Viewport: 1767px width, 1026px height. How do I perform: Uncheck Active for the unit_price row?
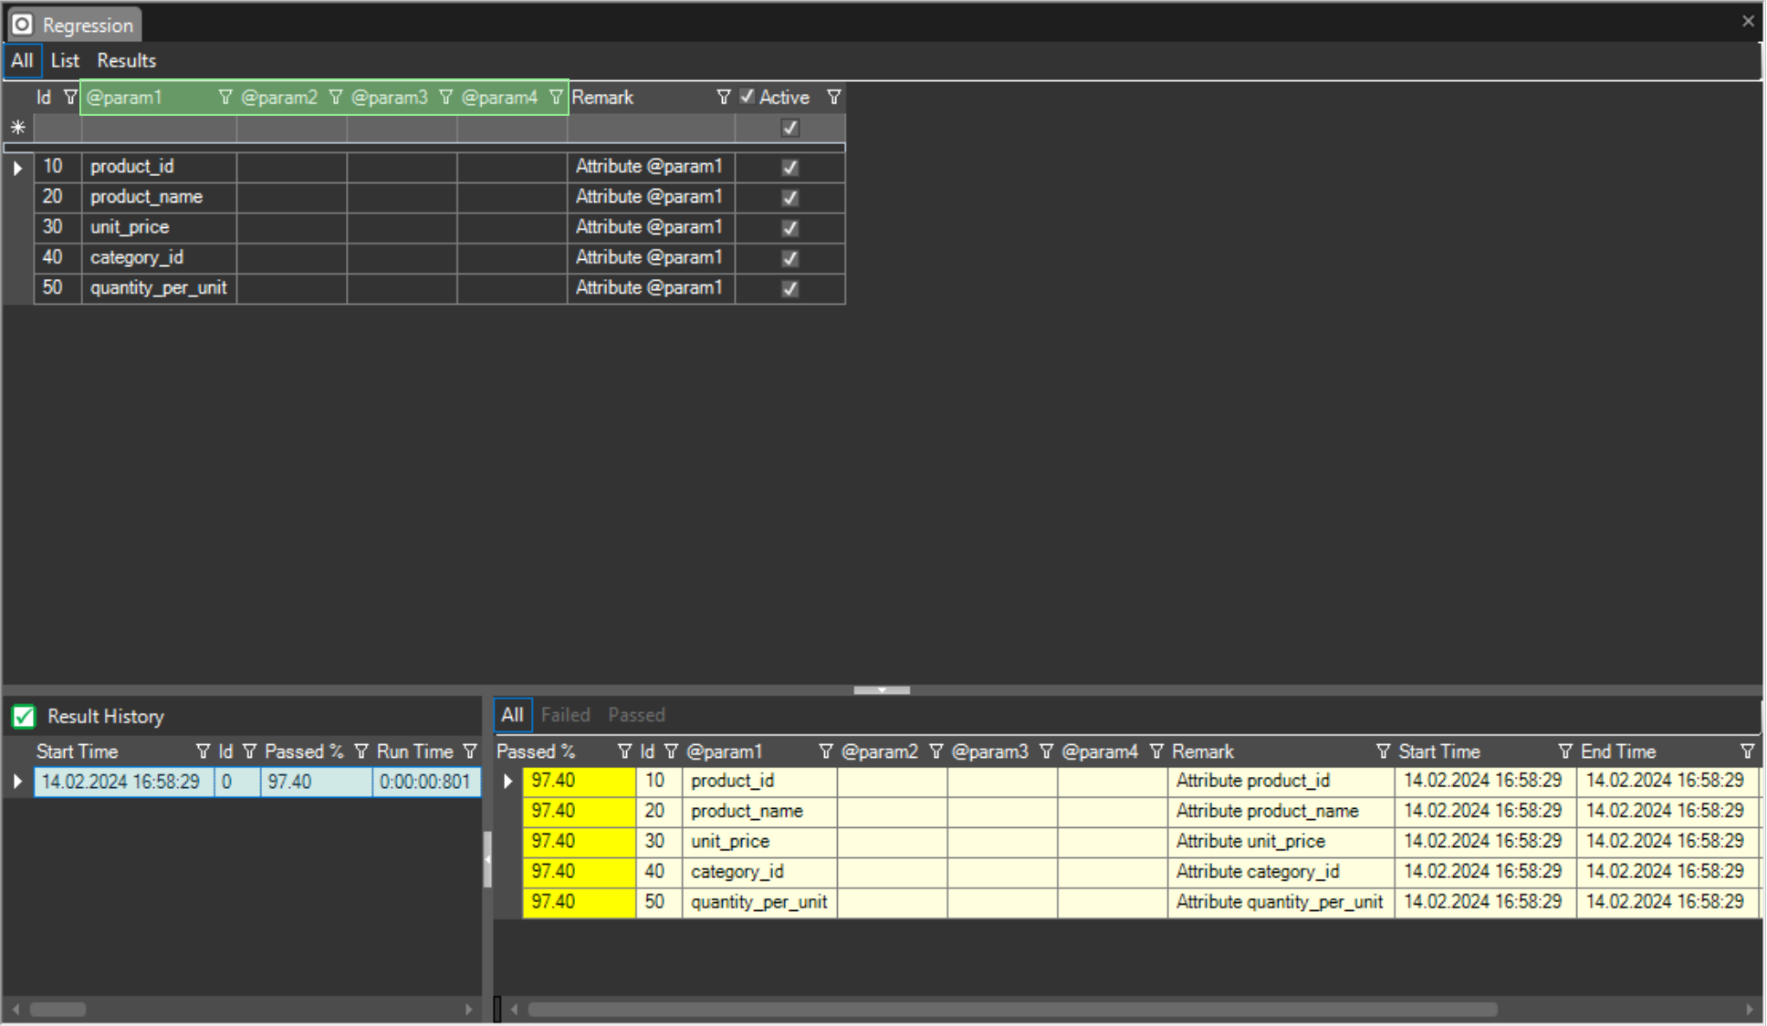click(x=789, y=227)
